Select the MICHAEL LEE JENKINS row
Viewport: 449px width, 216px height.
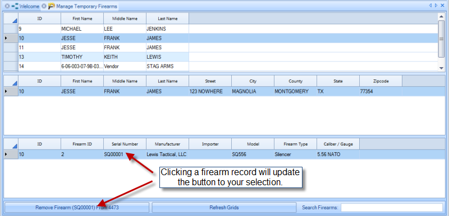click(221, 29)
